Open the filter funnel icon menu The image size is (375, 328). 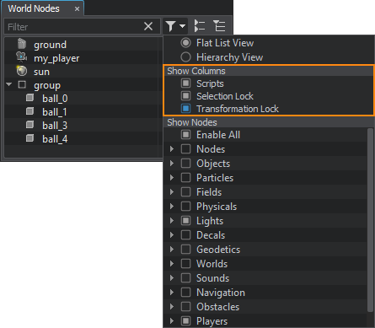(175, 26)
